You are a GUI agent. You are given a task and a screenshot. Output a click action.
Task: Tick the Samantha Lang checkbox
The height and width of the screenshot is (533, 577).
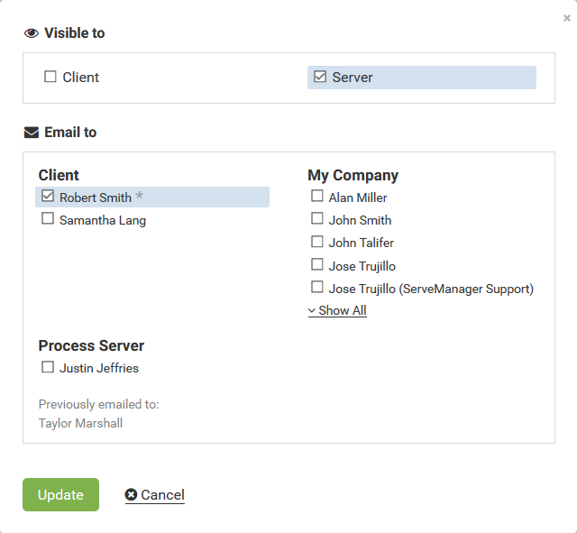pyautogui.click(x=48, y=219)
